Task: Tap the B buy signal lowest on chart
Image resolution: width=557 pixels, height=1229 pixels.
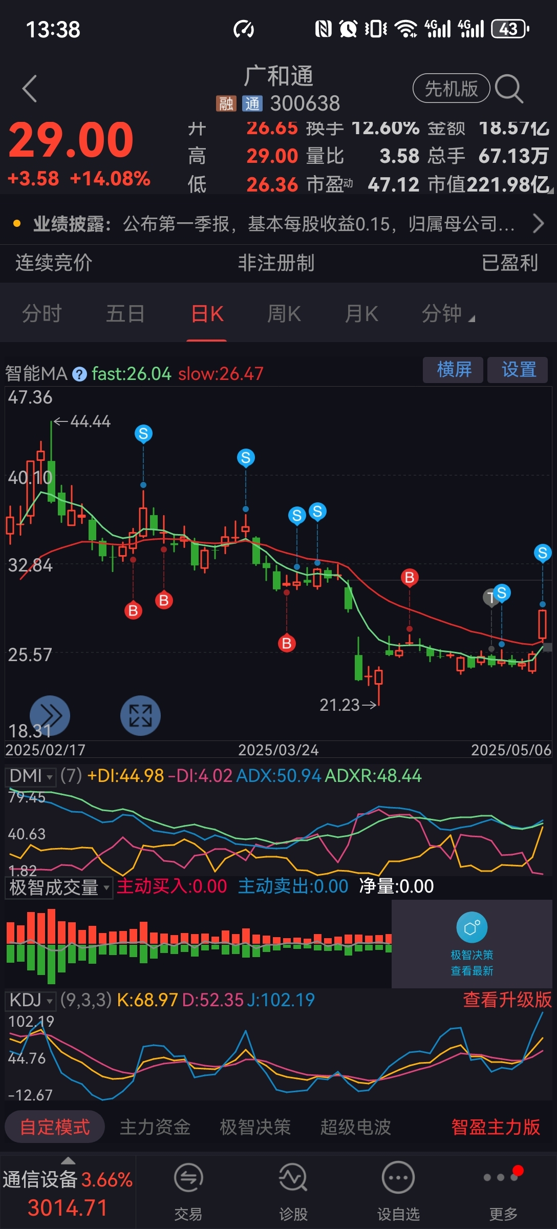Action: point(287,643)
